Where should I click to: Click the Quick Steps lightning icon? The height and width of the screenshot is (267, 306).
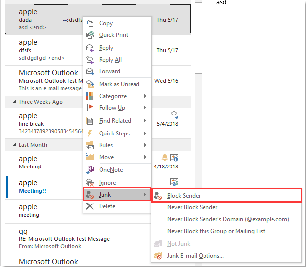pyautogui.click(x=90, y=133)
